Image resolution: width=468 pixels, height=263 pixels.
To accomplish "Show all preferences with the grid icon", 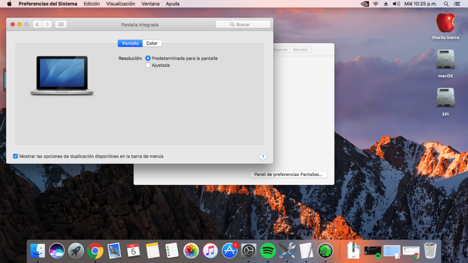I will (x=61, y=24).
